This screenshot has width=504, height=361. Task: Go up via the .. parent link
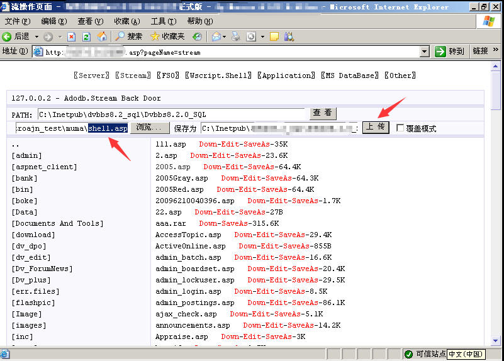pyautogui.click(x=15, y=145)
